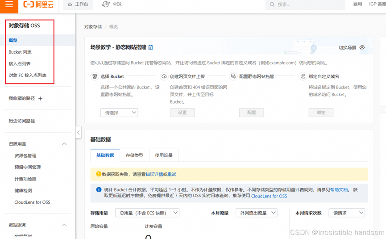Open the 费用 billing menu
The height and width of the screenshot is (239, 386).
[357, 4]
